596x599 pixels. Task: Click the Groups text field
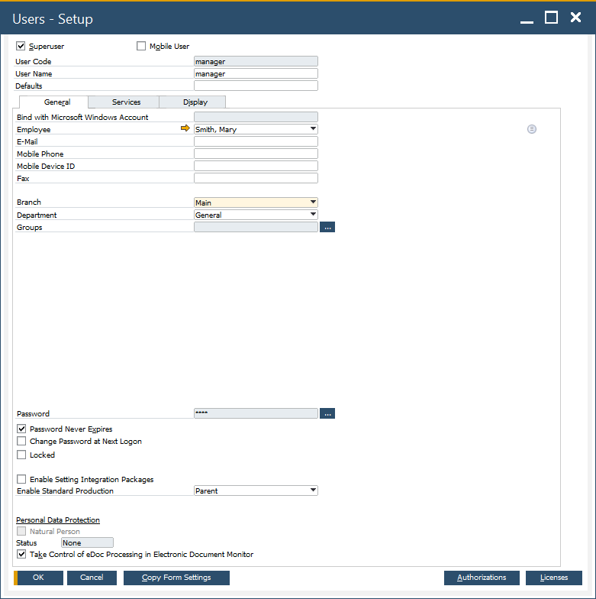pos(256,228)
